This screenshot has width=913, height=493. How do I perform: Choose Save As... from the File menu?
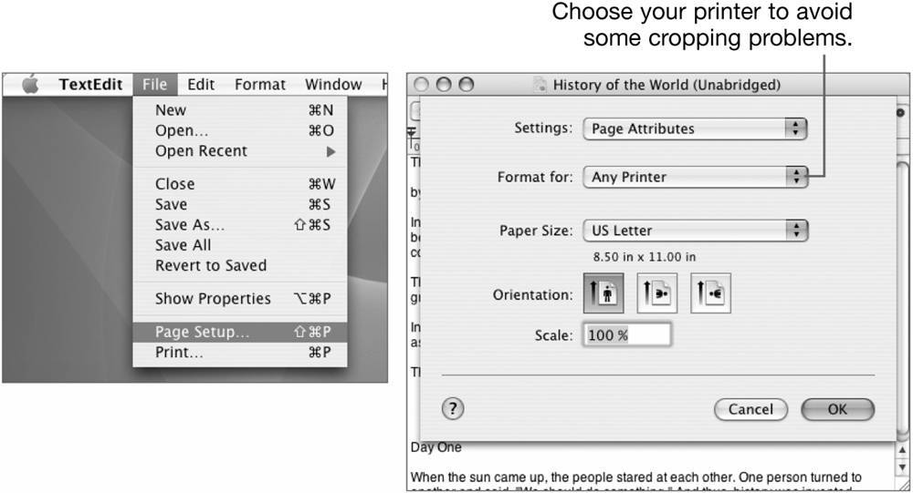pos(240,224)
